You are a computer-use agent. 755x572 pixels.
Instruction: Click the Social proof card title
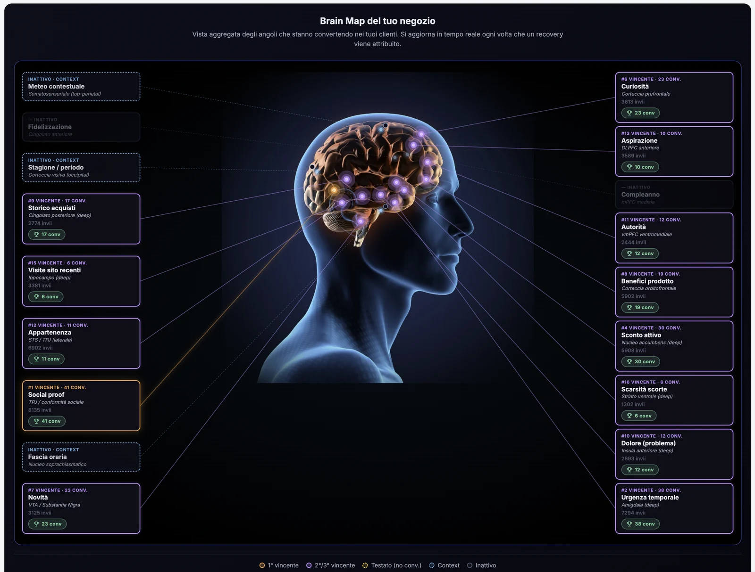(46, 395)
